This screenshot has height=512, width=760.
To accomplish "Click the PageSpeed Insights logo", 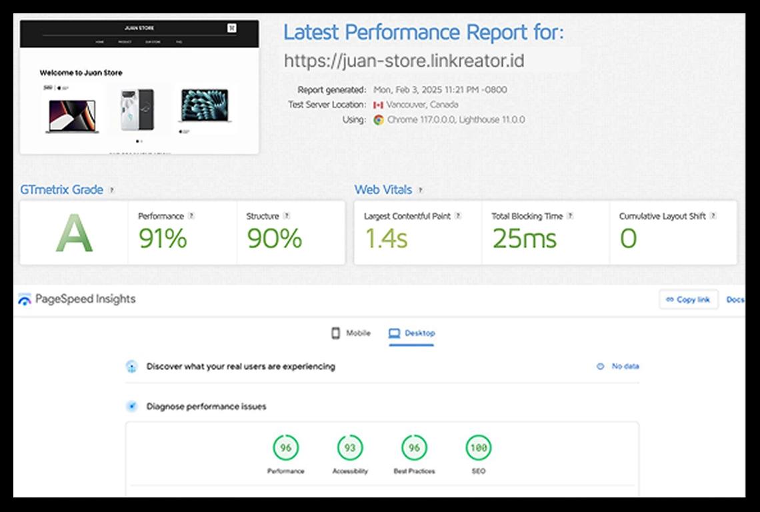I will (x=25, y=299).
